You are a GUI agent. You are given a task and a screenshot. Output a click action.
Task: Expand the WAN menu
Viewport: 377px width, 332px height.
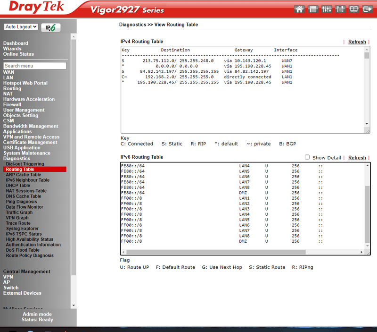pos(8,72)
